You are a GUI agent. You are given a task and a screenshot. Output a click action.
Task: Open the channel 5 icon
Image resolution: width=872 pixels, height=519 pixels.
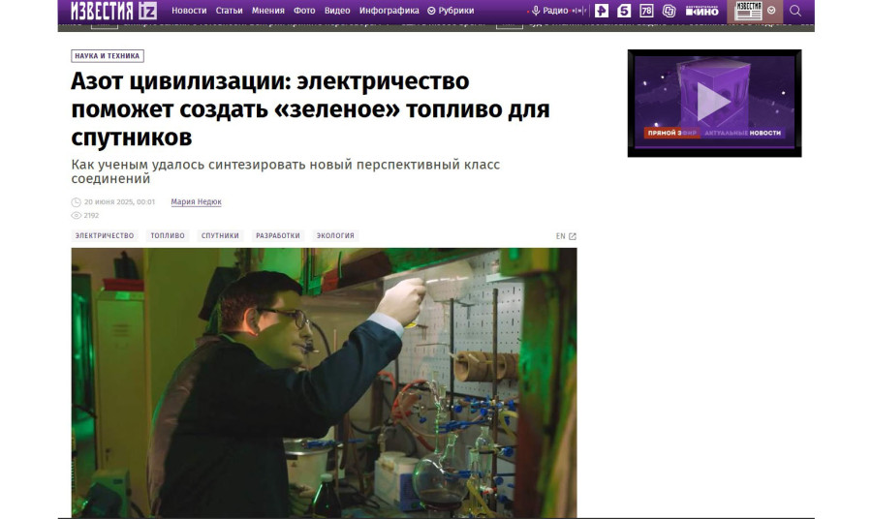pyautogui.click(x=624, y=11)
